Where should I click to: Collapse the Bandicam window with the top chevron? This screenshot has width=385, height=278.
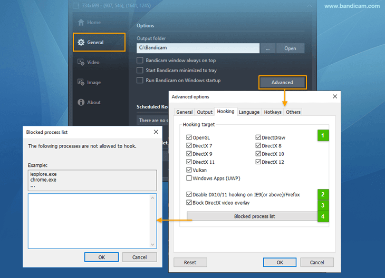click(x=310, y=6)
